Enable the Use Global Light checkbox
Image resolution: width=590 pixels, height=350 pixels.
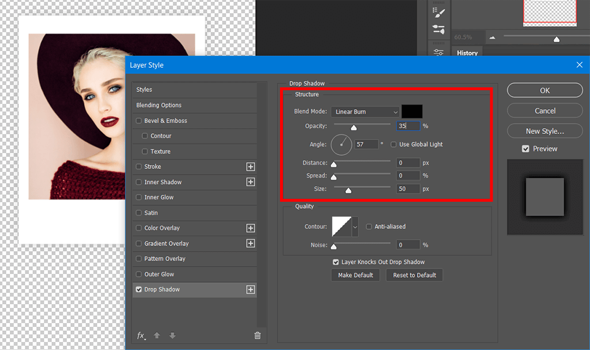point(394,144)
